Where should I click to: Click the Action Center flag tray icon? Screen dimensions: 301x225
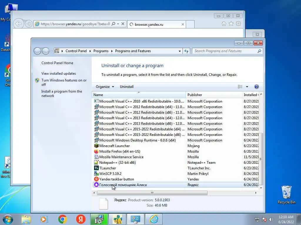[264, 219]
